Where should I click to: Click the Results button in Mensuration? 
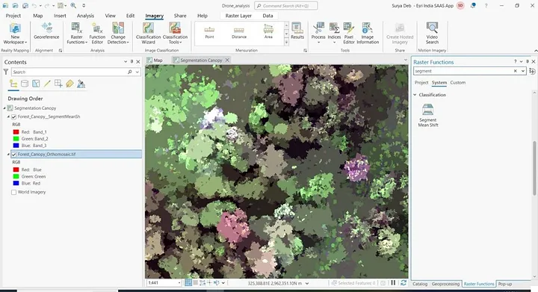pyautogui.click(x=297, y=31)
